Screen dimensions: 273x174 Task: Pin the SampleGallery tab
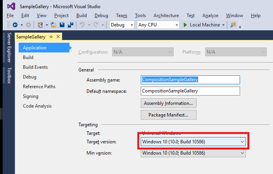pyautogui.click(x=51, y=37)
